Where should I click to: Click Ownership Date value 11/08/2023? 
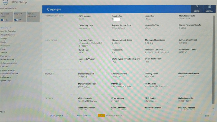(x=84, y=28)
